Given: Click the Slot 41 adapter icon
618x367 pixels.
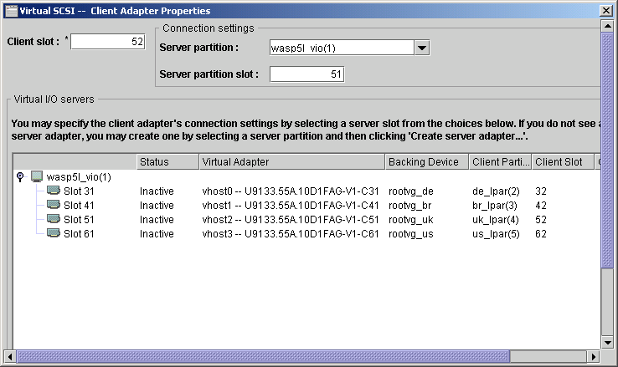Looking at the screenshot, I should [x=54, y=205].
